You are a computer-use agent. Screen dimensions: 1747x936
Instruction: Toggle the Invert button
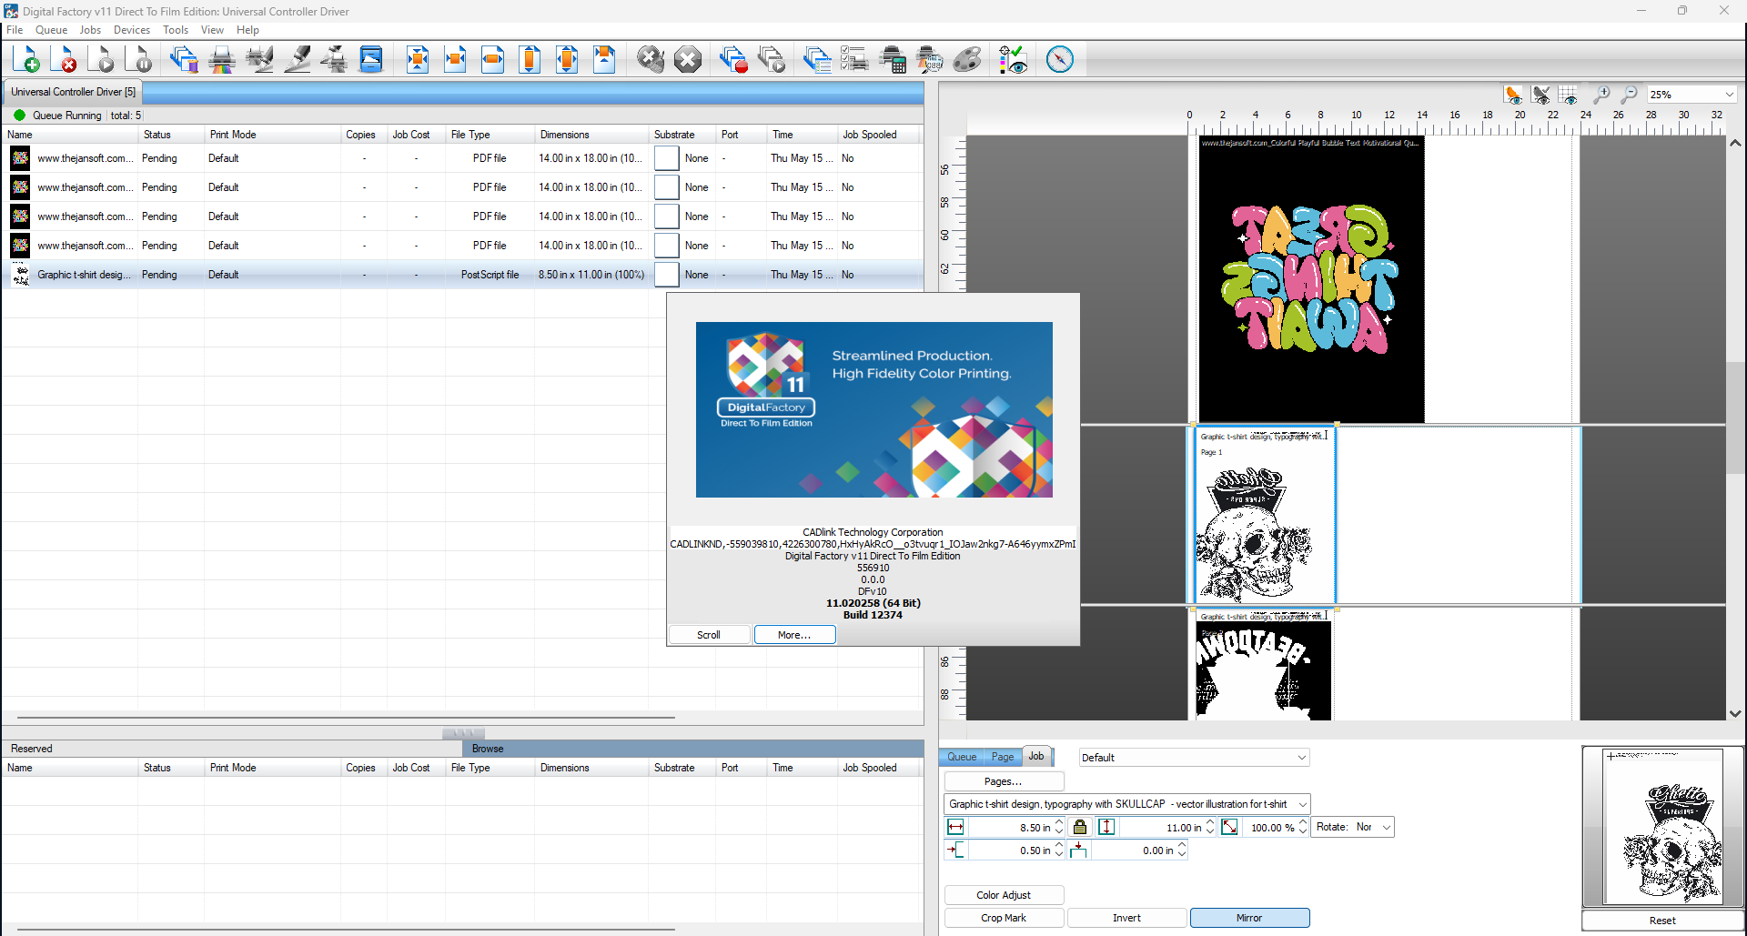click(x=1126, y=918)
